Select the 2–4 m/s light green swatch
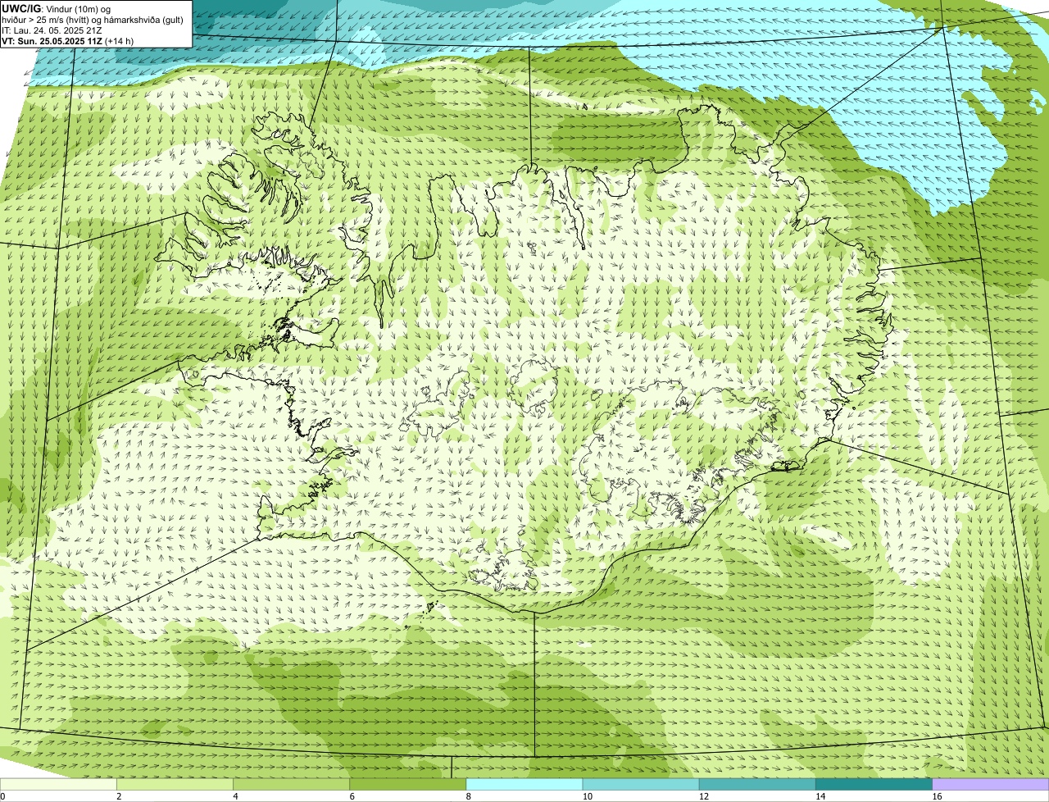This screenshot has height=802, width=1049. click(x=175, y=784)
